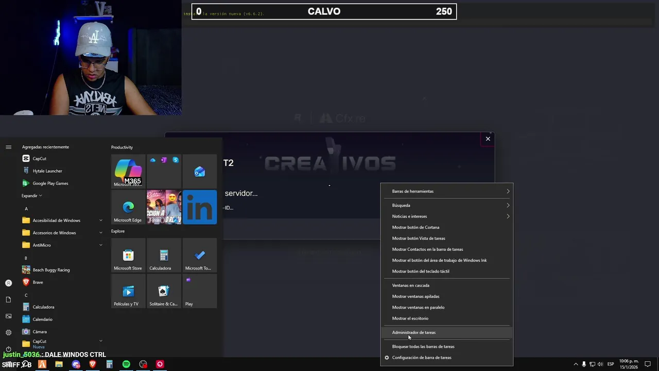Screen dimensions: 659x371
Task: Expand the CapCut Nueva folder
Action: 101,341
